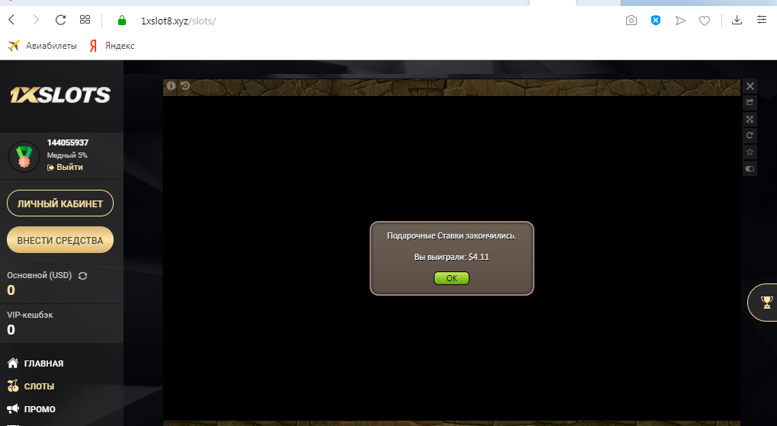Screen dimensions: 777x426
Task: Take a snapshot with camera icon
Action: 631,21
